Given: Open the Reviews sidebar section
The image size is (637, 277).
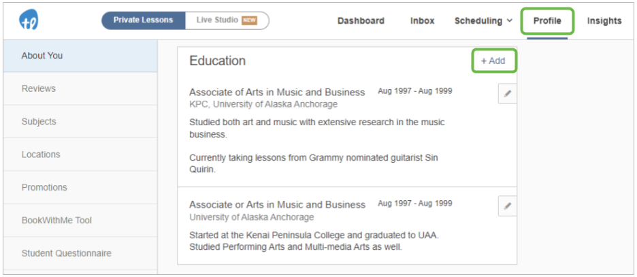Looking at the screenshot, I should coord(80,88).
